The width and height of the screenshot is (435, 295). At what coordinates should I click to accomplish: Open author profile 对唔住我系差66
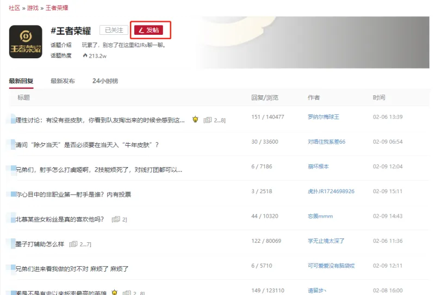click(x=327, y=142)
